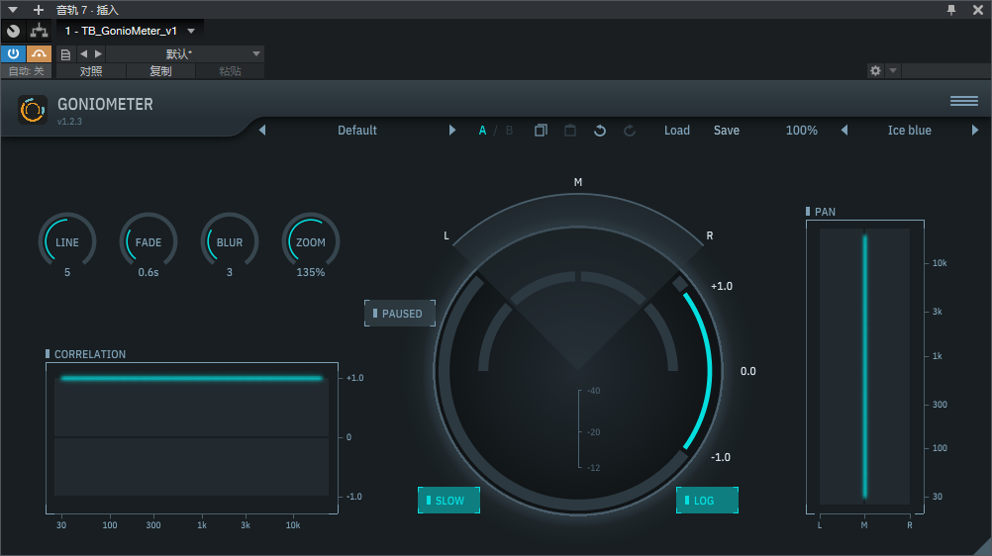This screenshot has height=556, width=992.
Task: Click the ZOOM knob
Action: tap(311, 242)
